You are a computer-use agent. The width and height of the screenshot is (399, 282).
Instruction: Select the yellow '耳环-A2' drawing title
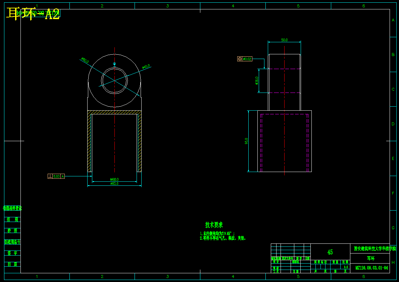pos(33,14)
